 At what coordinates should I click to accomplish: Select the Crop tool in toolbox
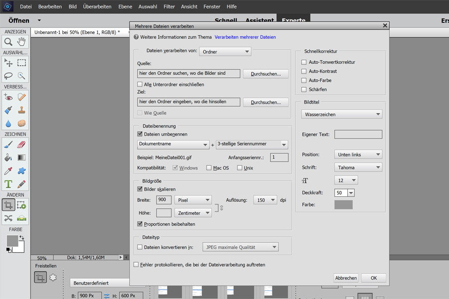[8, 205]
